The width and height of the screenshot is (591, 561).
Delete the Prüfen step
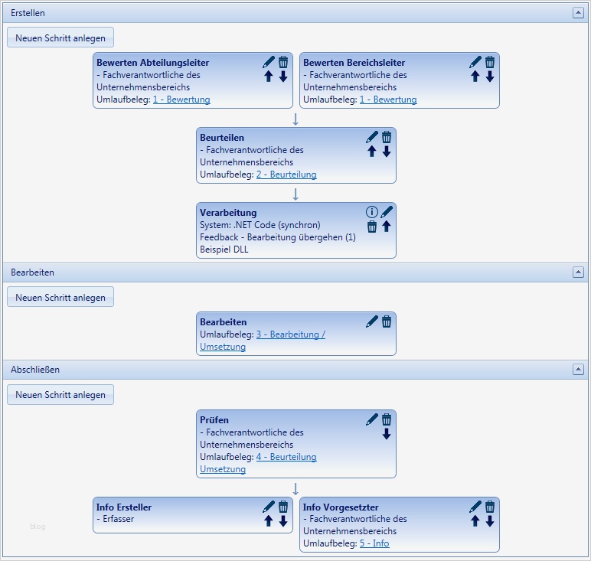[387, 419]
